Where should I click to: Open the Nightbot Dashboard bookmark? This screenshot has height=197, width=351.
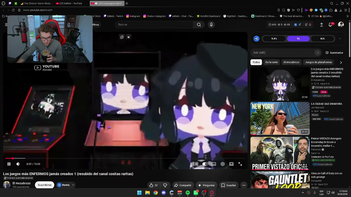click(235, 16)
